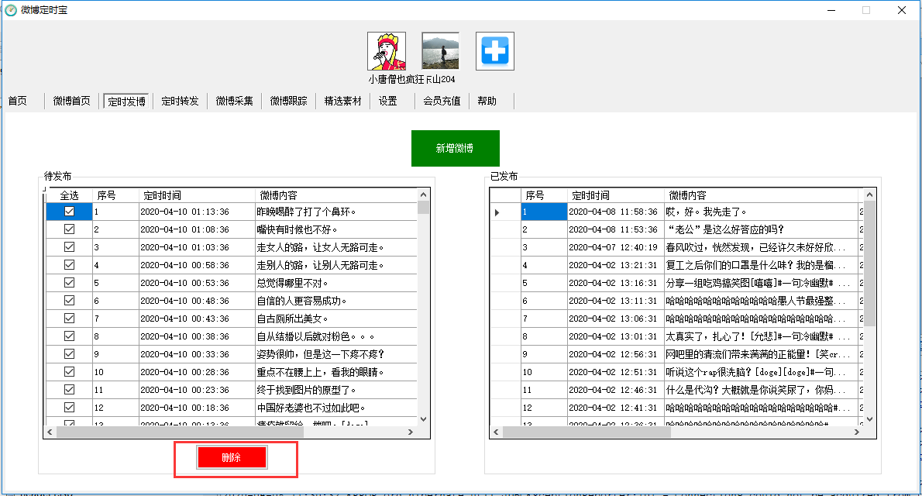922x496 pixels.
Task: Click the app logo in title bar
Action: (11, 10)
